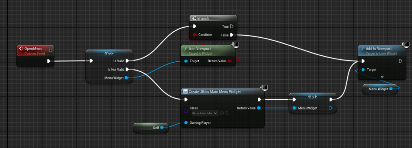Click the Branch Condition input pin
This screenshot has height=148, width=412.
pos(194,34)
